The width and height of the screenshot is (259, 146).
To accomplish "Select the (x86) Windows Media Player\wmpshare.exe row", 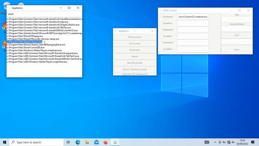I will coord(37,62).
